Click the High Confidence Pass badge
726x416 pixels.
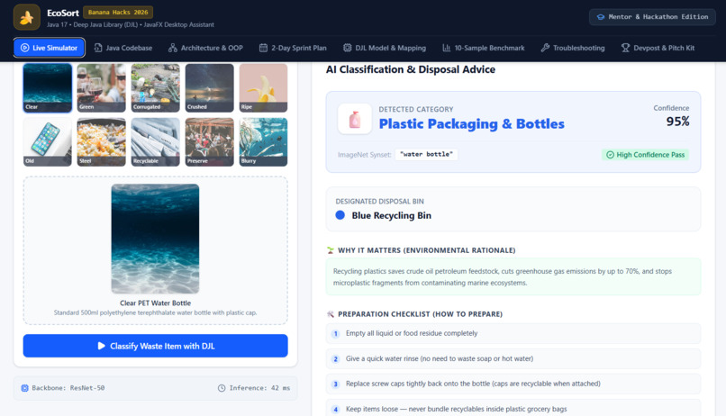[646, 155]
